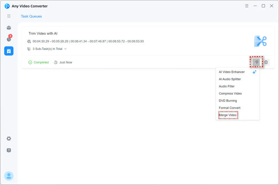Click the Task Queues heading

(31, 16)
